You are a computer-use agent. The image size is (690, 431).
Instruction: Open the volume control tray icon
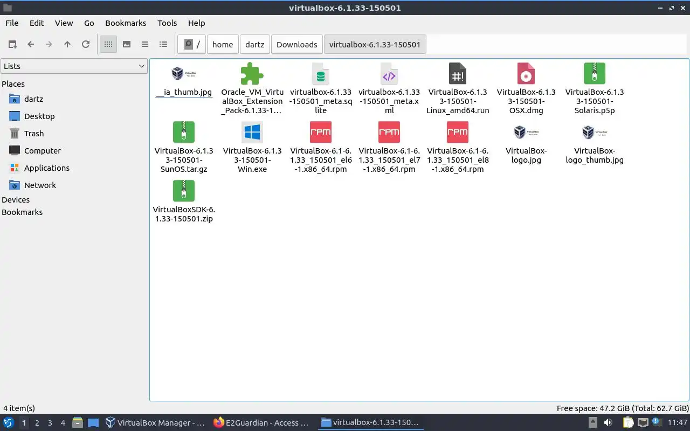(x=608, y=422)
